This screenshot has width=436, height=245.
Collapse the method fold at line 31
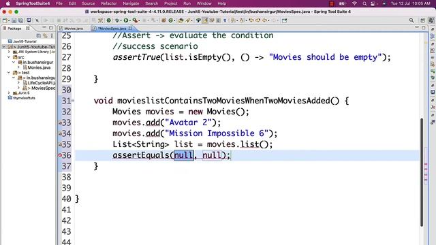tap(73, 101)
